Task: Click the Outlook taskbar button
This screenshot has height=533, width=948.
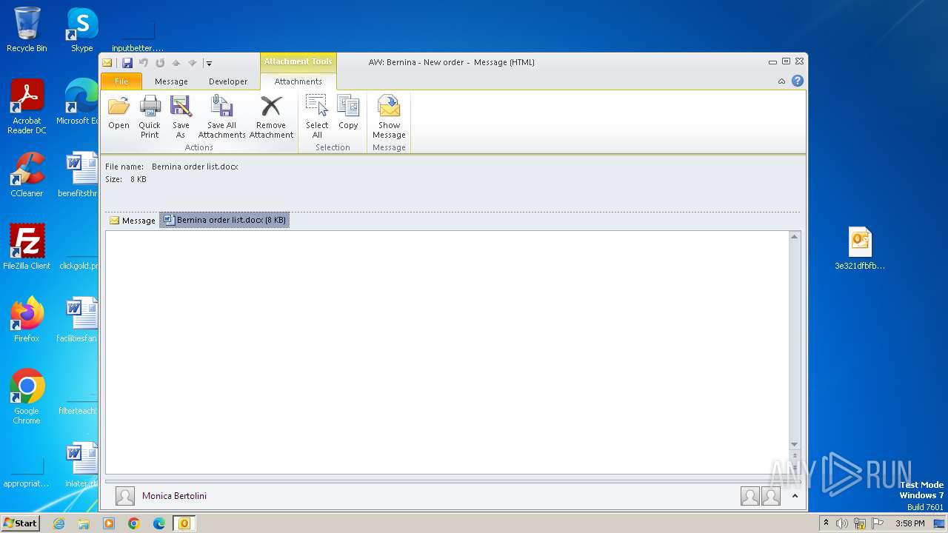Action: (184, 523)
